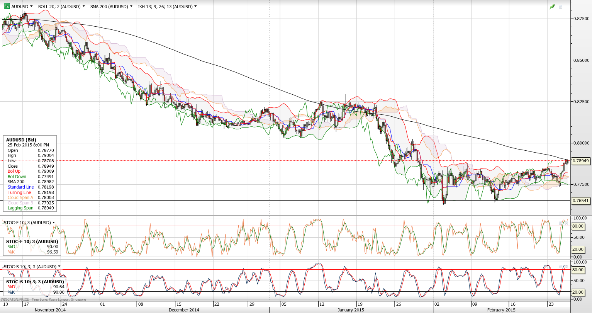Expand the BOLL 20; 2 indicator menu
Screen dimensions: 592x313
(83, 7)
